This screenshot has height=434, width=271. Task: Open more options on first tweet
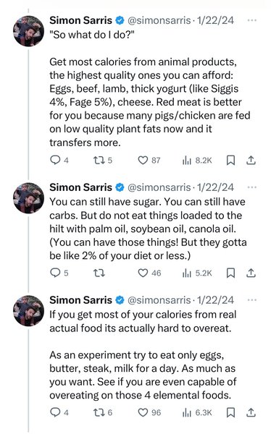click(x=251, y=20)
